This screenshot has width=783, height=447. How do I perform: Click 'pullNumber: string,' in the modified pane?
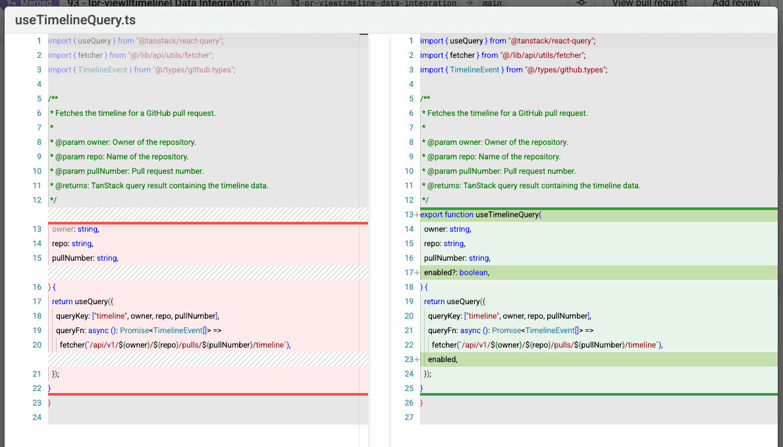pyautogui.click(x=457, y=258)
